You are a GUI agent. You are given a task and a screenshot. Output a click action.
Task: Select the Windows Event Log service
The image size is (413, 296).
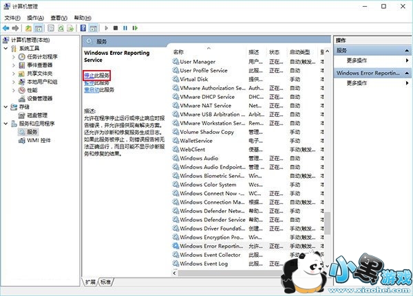coord(248,264)
